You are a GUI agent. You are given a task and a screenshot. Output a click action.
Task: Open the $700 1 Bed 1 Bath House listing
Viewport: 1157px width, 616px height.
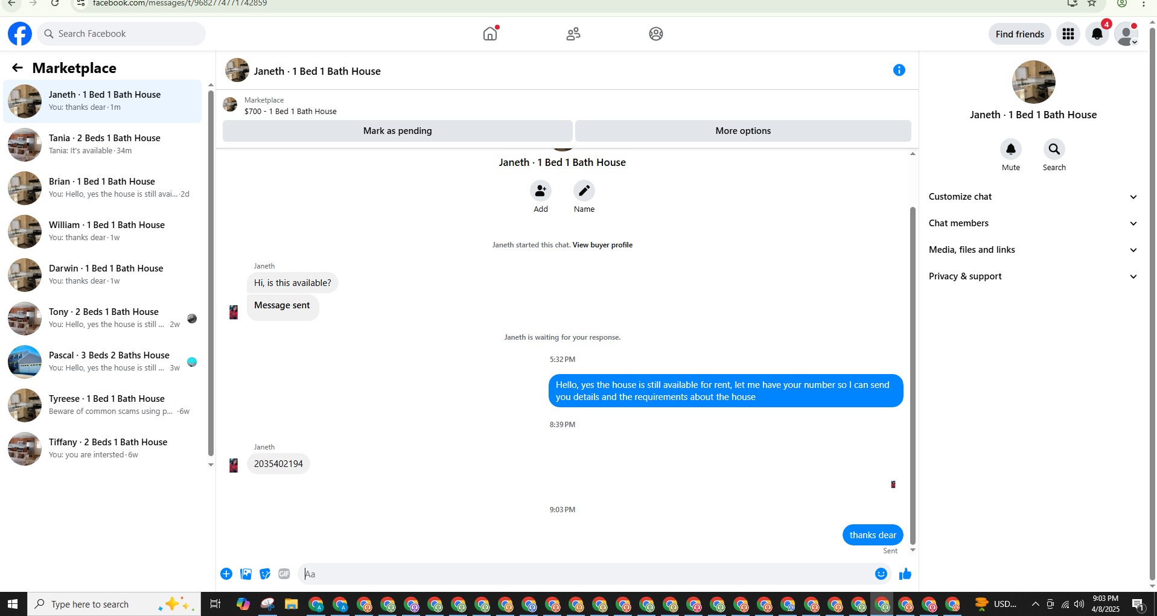pyautogui.click(x=290, y=112)
